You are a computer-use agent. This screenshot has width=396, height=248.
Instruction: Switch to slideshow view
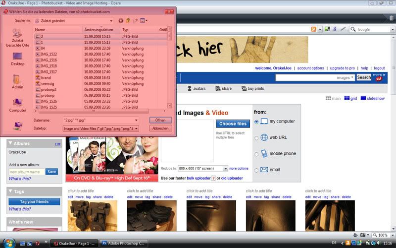click(373, 98)
